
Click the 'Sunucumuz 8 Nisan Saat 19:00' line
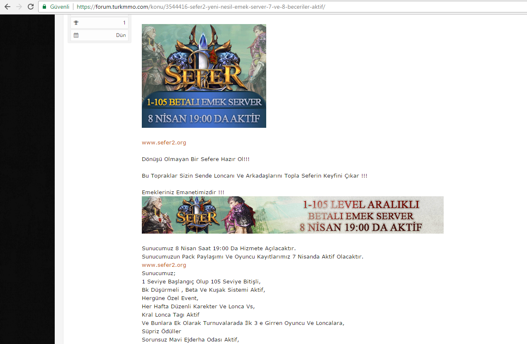click(x=219, y=248)
